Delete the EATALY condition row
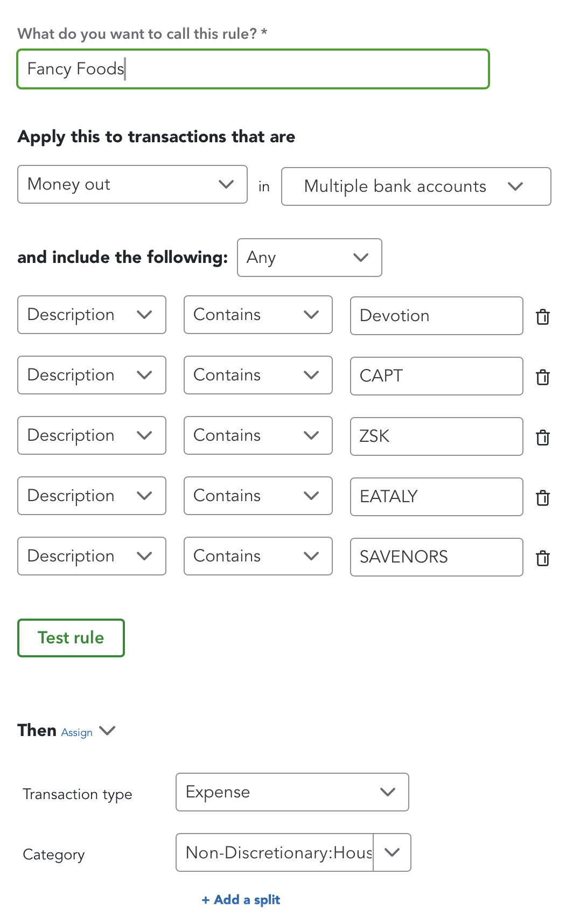587x916 pixels. [543, 498]
